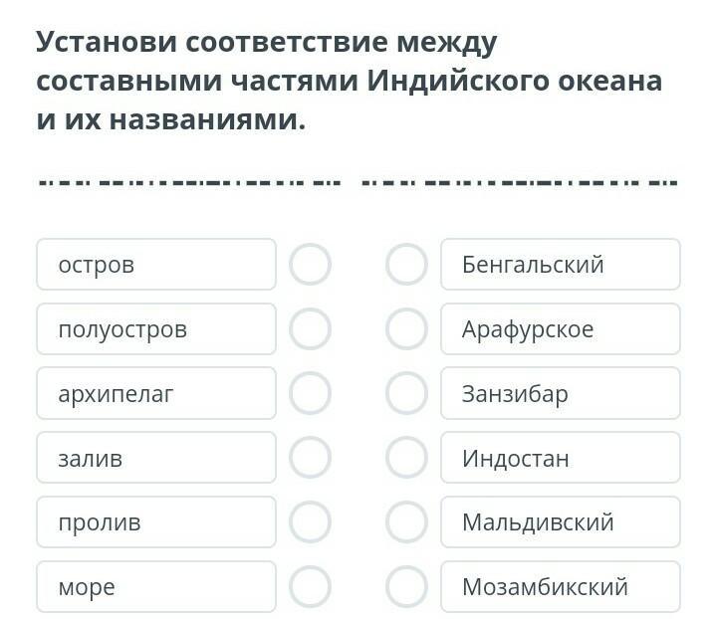
Task: Select the radio circle next to пролив
Action: [x=310, y=522]
